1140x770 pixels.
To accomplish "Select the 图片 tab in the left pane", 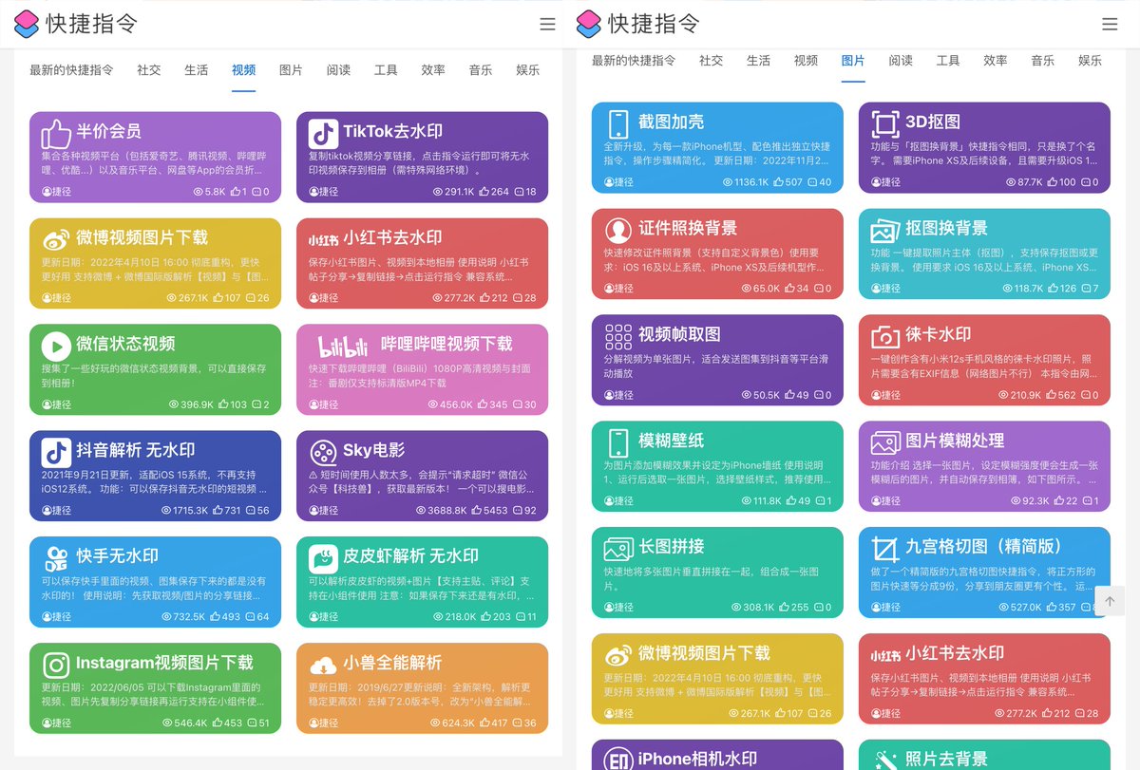I will click(x=292, y=70).
